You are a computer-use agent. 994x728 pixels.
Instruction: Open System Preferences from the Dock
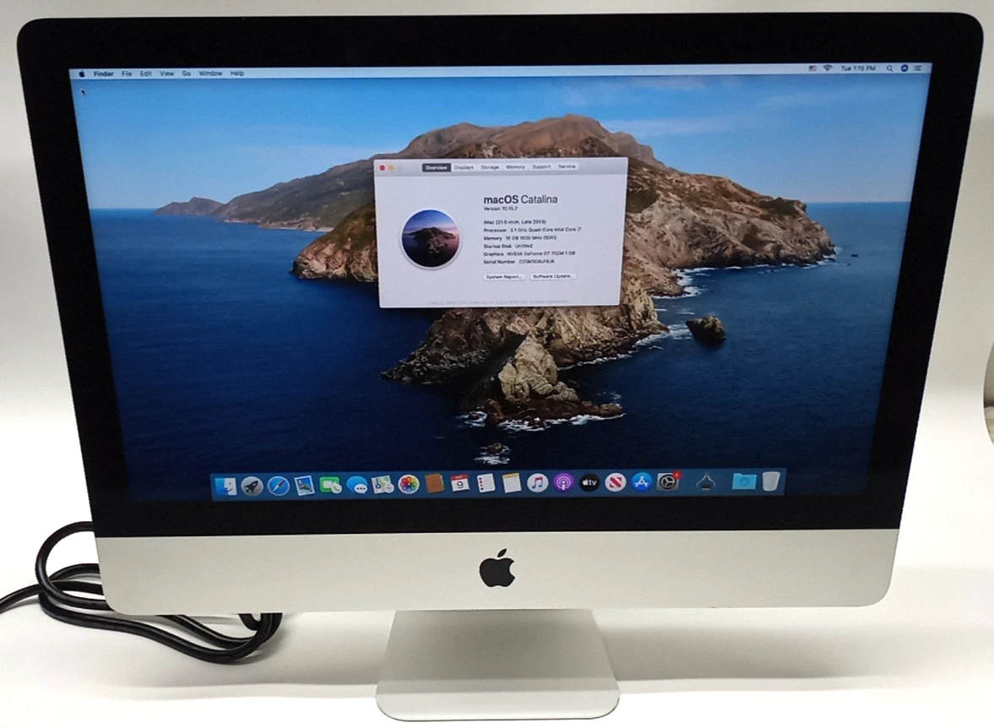point(667,485)
